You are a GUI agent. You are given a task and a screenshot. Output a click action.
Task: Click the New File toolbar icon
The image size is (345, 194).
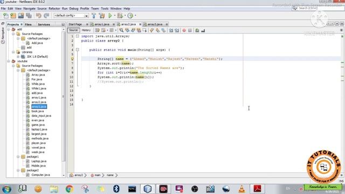coord(6,16)
